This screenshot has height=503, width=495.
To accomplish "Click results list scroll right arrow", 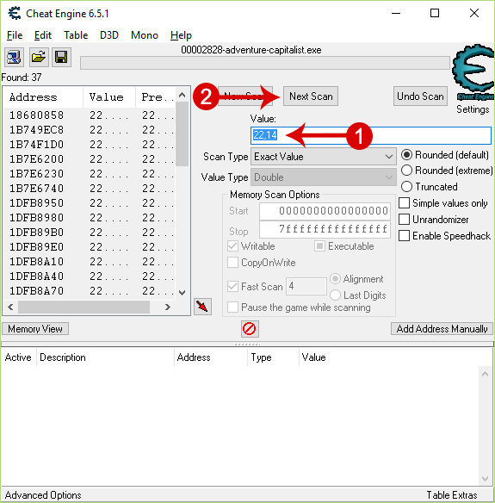I will 167,307.
